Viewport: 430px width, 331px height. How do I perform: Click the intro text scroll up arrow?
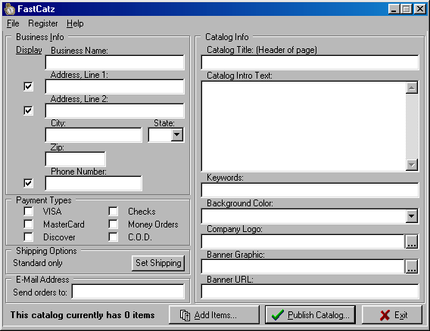(412, 88)
